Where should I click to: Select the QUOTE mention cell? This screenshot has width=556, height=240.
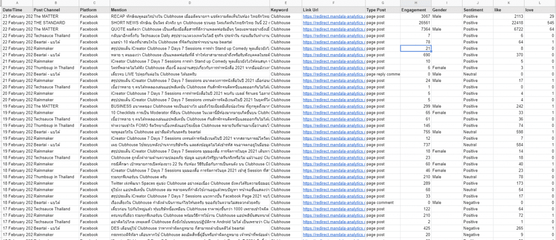click(189, 29)
